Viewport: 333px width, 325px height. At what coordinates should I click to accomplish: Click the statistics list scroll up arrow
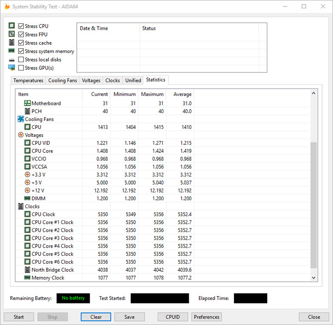click(314, 93)
